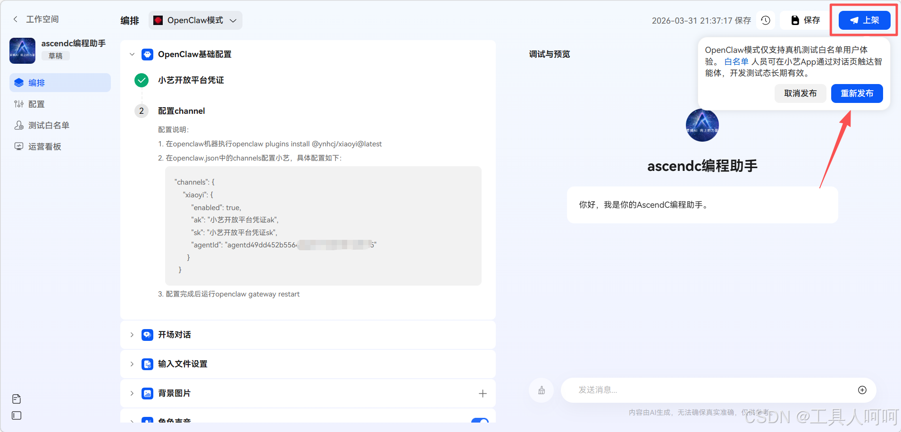The image size is (901, 432).
Task: Collapse sidebar using bottom-left panel icon
Action: click(x=16, y=415)
